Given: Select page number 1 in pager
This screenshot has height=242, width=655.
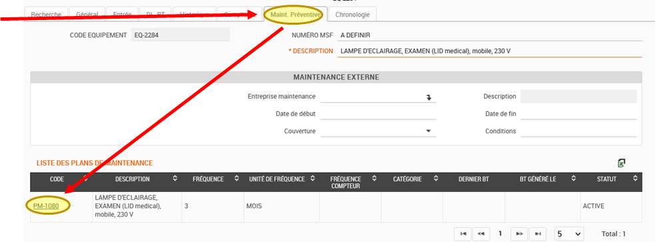Looking at the screenshot, I should point(500,233).
